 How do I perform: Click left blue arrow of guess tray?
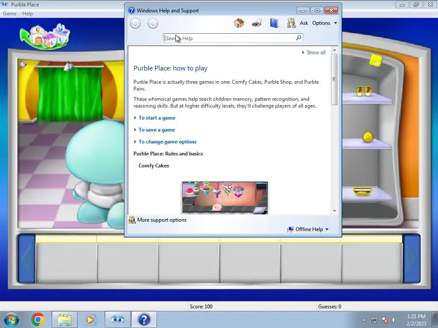27,258
